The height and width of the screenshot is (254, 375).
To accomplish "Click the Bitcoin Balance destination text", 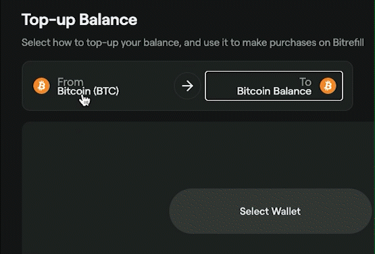I will 274,91.
